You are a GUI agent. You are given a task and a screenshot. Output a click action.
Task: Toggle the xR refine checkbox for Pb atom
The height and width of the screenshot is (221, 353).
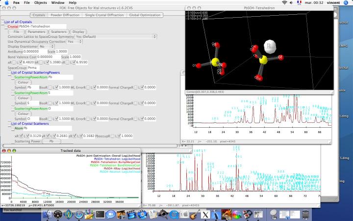point(21,136)
